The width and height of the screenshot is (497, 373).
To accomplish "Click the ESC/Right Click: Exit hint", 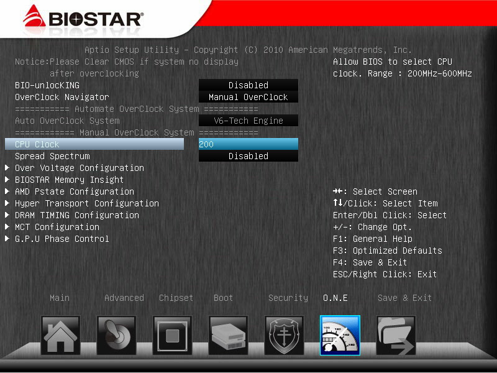I will (x=385, y=274).
